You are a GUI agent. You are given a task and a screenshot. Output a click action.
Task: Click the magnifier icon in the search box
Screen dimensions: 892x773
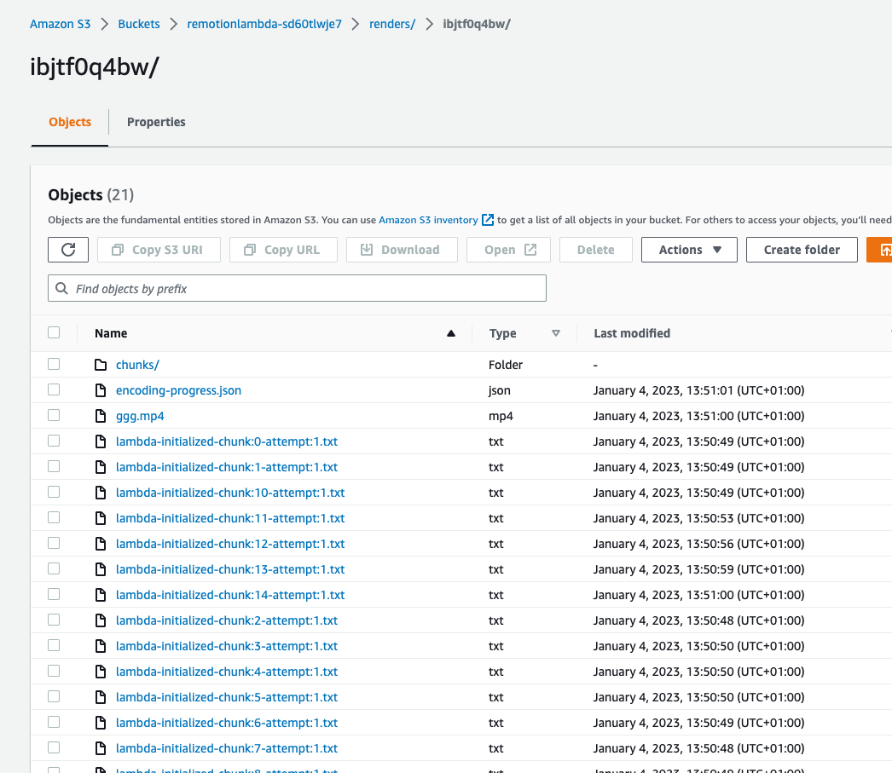[62, 289]
